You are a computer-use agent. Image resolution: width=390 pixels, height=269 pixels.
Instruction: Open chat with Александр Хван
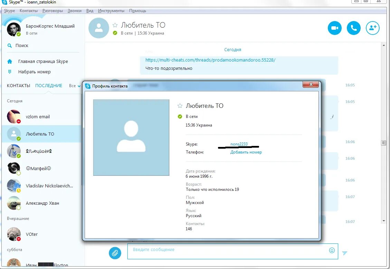pyautogui.click(x=42, y=203)
